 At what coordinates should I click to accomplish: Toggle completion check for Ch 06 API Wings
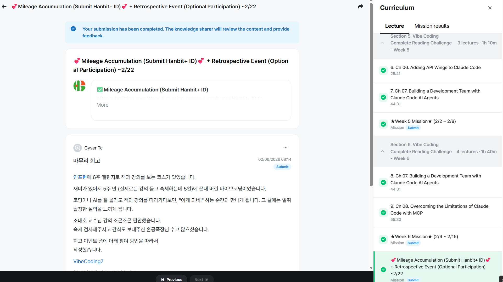pos(383,70)
